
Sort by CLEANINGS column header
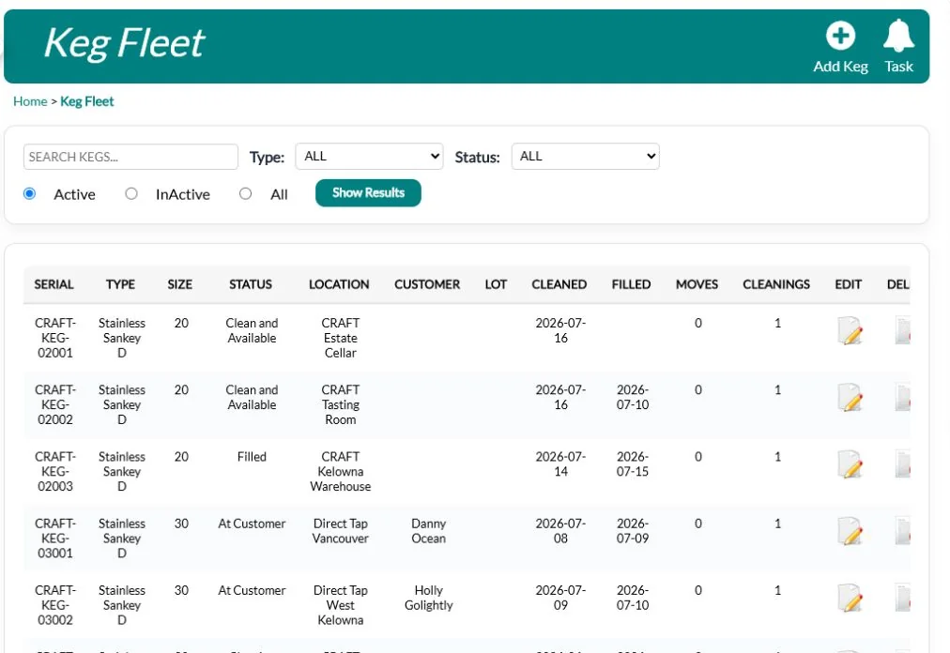coord(776,284)
